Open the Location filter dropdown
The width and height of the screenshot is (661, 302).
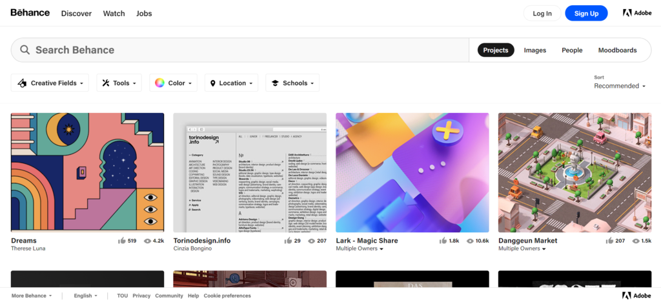tap(232, 83)
